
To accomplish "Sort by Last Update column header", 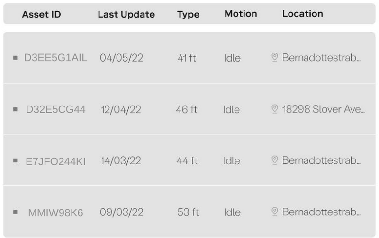I will point(126,14).
